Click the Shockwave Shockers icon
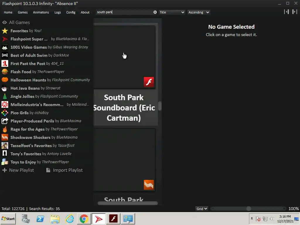The width and height of the screenshot is (300, 225). pos(5,137)
